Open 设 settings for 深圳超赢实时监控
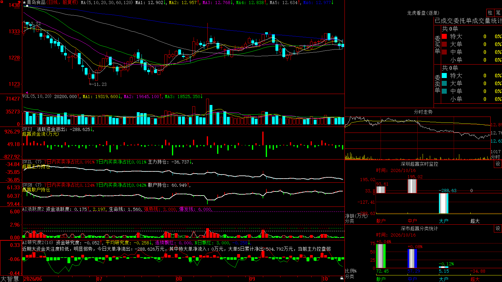Viewport: 502px width, 282px height. tap(498, 164)
